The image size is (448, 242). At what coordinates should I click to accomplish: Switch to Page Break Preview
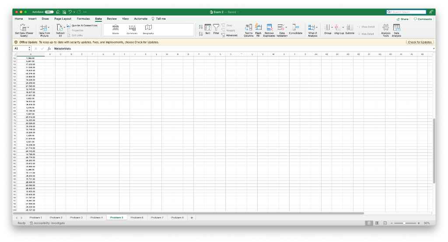(385, 223)
